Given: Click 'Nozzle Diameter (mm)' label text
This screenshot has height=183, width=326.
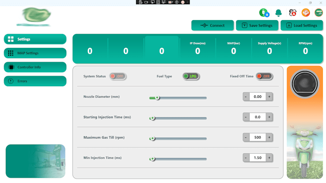Looking at the screenshot, I should [102, 97].
